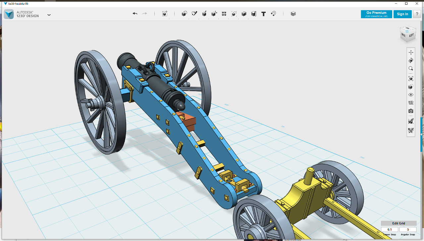Open the Combine tool menu
The width and height of the screenshot is (424, 241).
click(244, 14)
